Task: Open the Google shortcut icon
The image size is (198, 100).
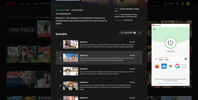Action: pyautogui.click(x=177, y=66)
